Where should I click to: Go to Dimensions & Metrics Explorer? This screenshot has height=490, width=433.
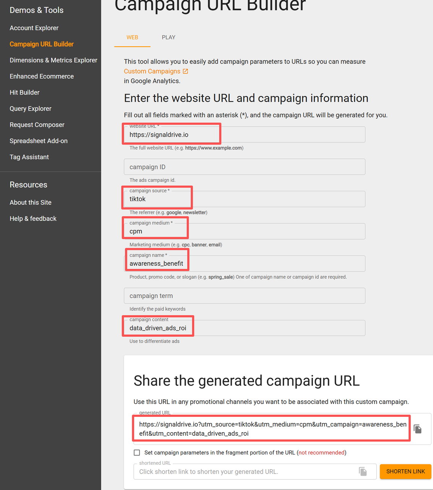[54, 60]
